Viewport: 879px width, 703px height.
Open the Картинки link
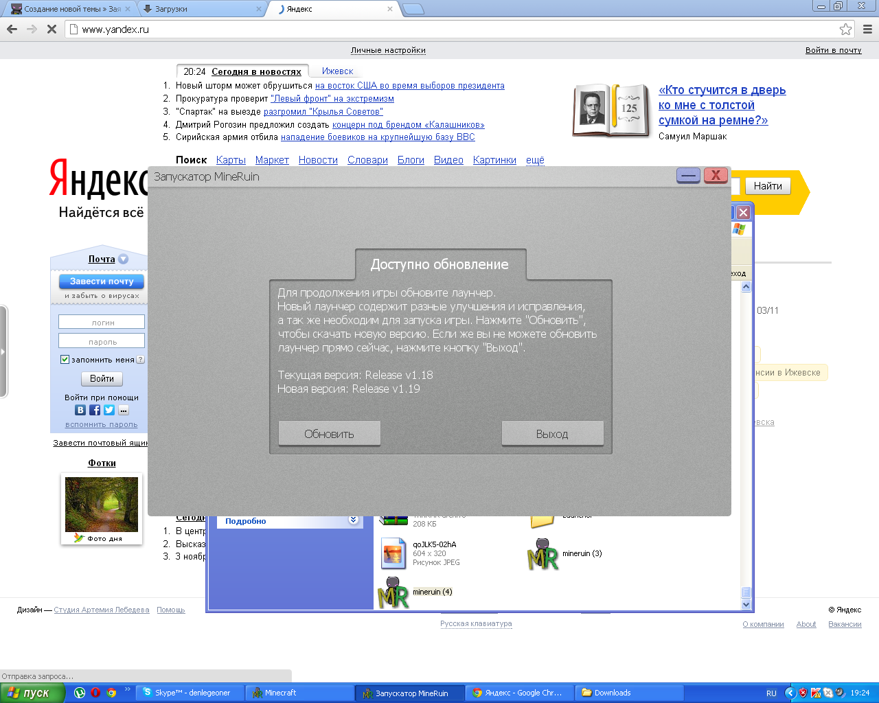tap(494, 160)
